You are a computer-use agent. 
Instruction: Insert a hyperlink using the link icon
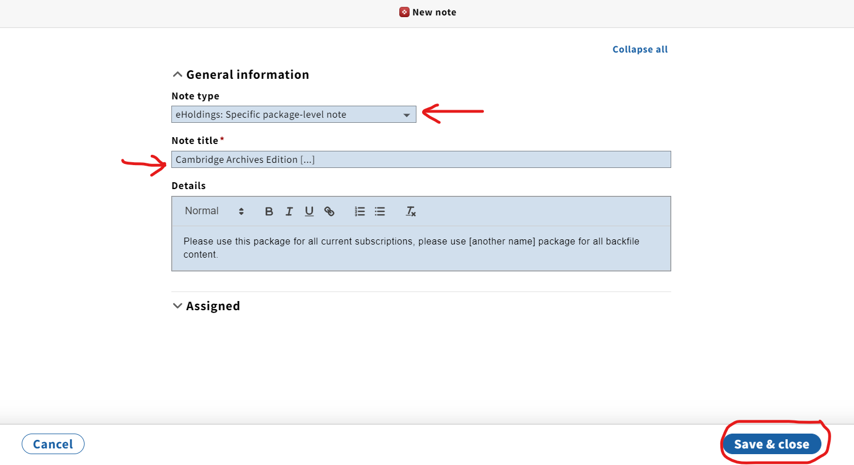[330, 211]
